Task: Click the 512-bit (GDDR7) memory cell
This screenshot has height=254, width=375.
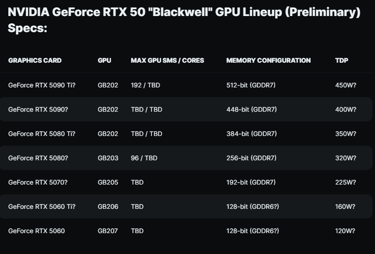Action: click(251, 85)
